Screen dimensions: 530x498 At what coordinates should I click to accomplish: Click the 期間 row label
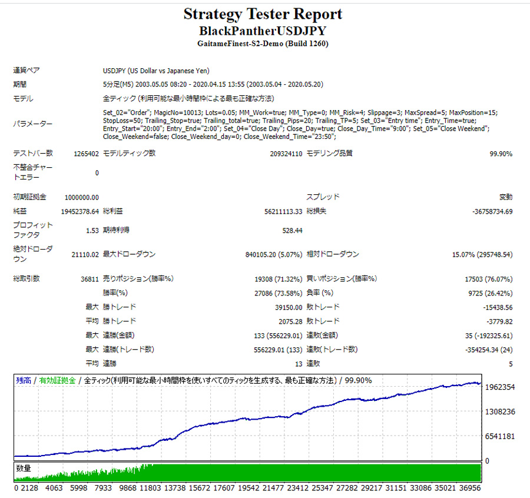point(19,84)
